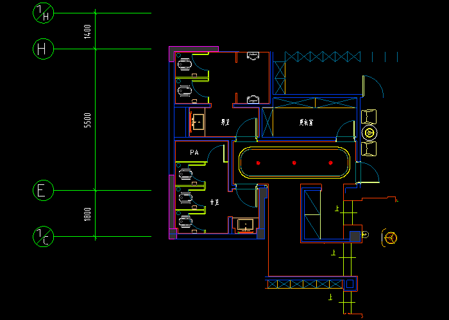Click the magenta rectangle at top-left corner
Screen dimensions: 449x320
[194, 49]
